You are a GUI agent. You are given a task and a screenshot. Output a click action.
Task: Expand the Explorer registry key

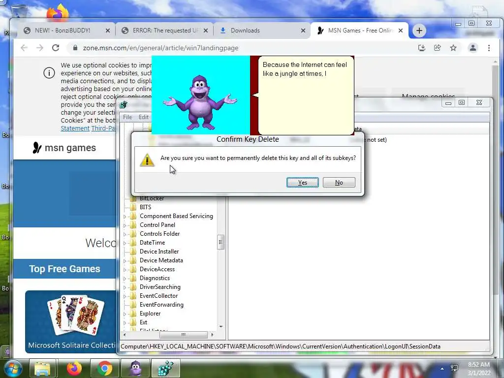pos(125,314)
